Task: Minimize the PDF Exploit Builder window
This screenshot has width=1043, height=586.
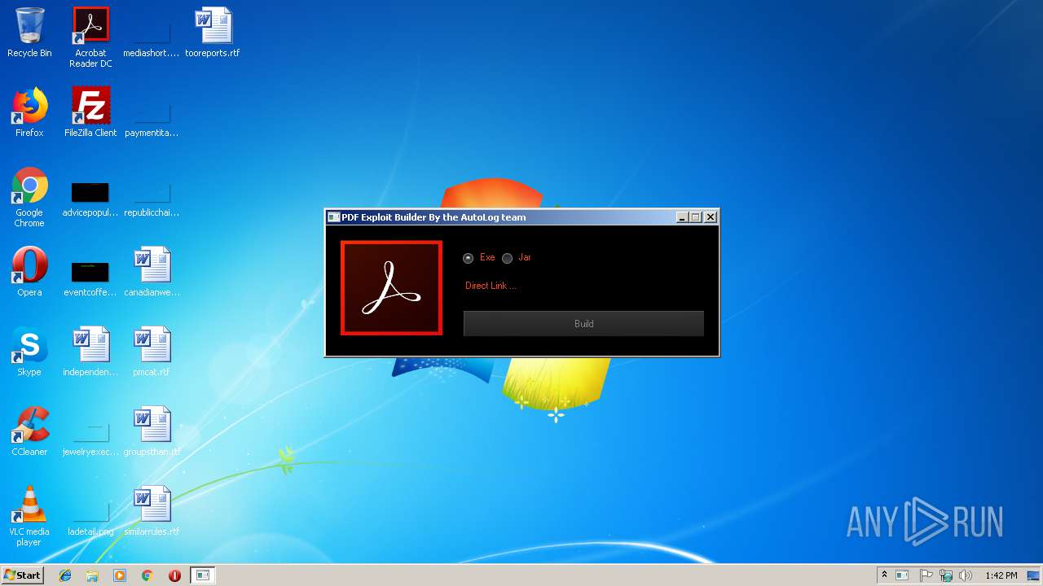Action: click(683, 217)
